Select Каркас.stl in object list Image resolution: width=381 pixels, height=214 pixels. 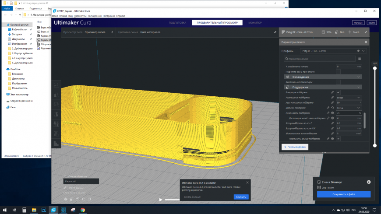coord(81,181)
